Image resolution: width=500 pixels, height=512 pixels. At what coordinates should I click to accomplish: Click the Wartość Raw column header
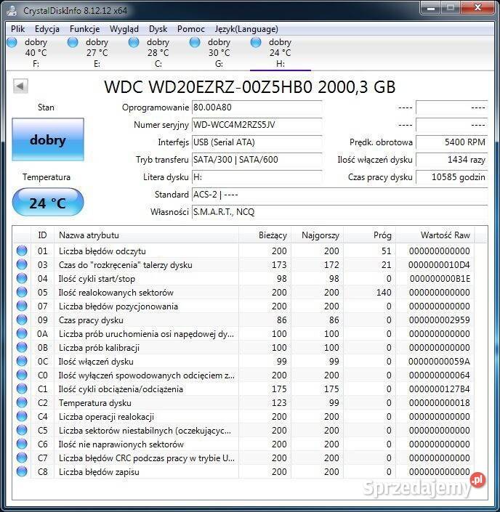click(x=435, y=235)
